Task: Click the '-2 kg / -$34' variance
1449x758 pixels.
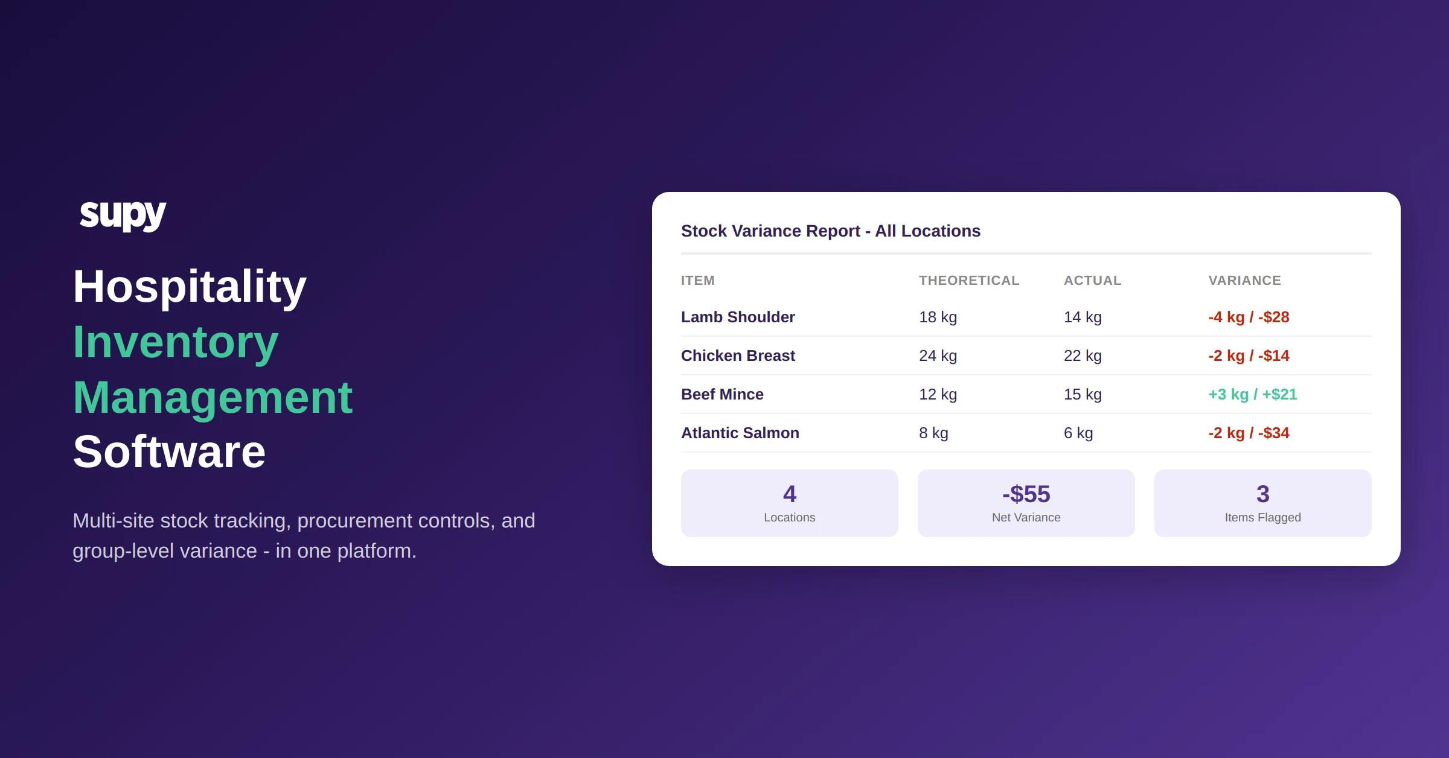Action: point(1249,433)
